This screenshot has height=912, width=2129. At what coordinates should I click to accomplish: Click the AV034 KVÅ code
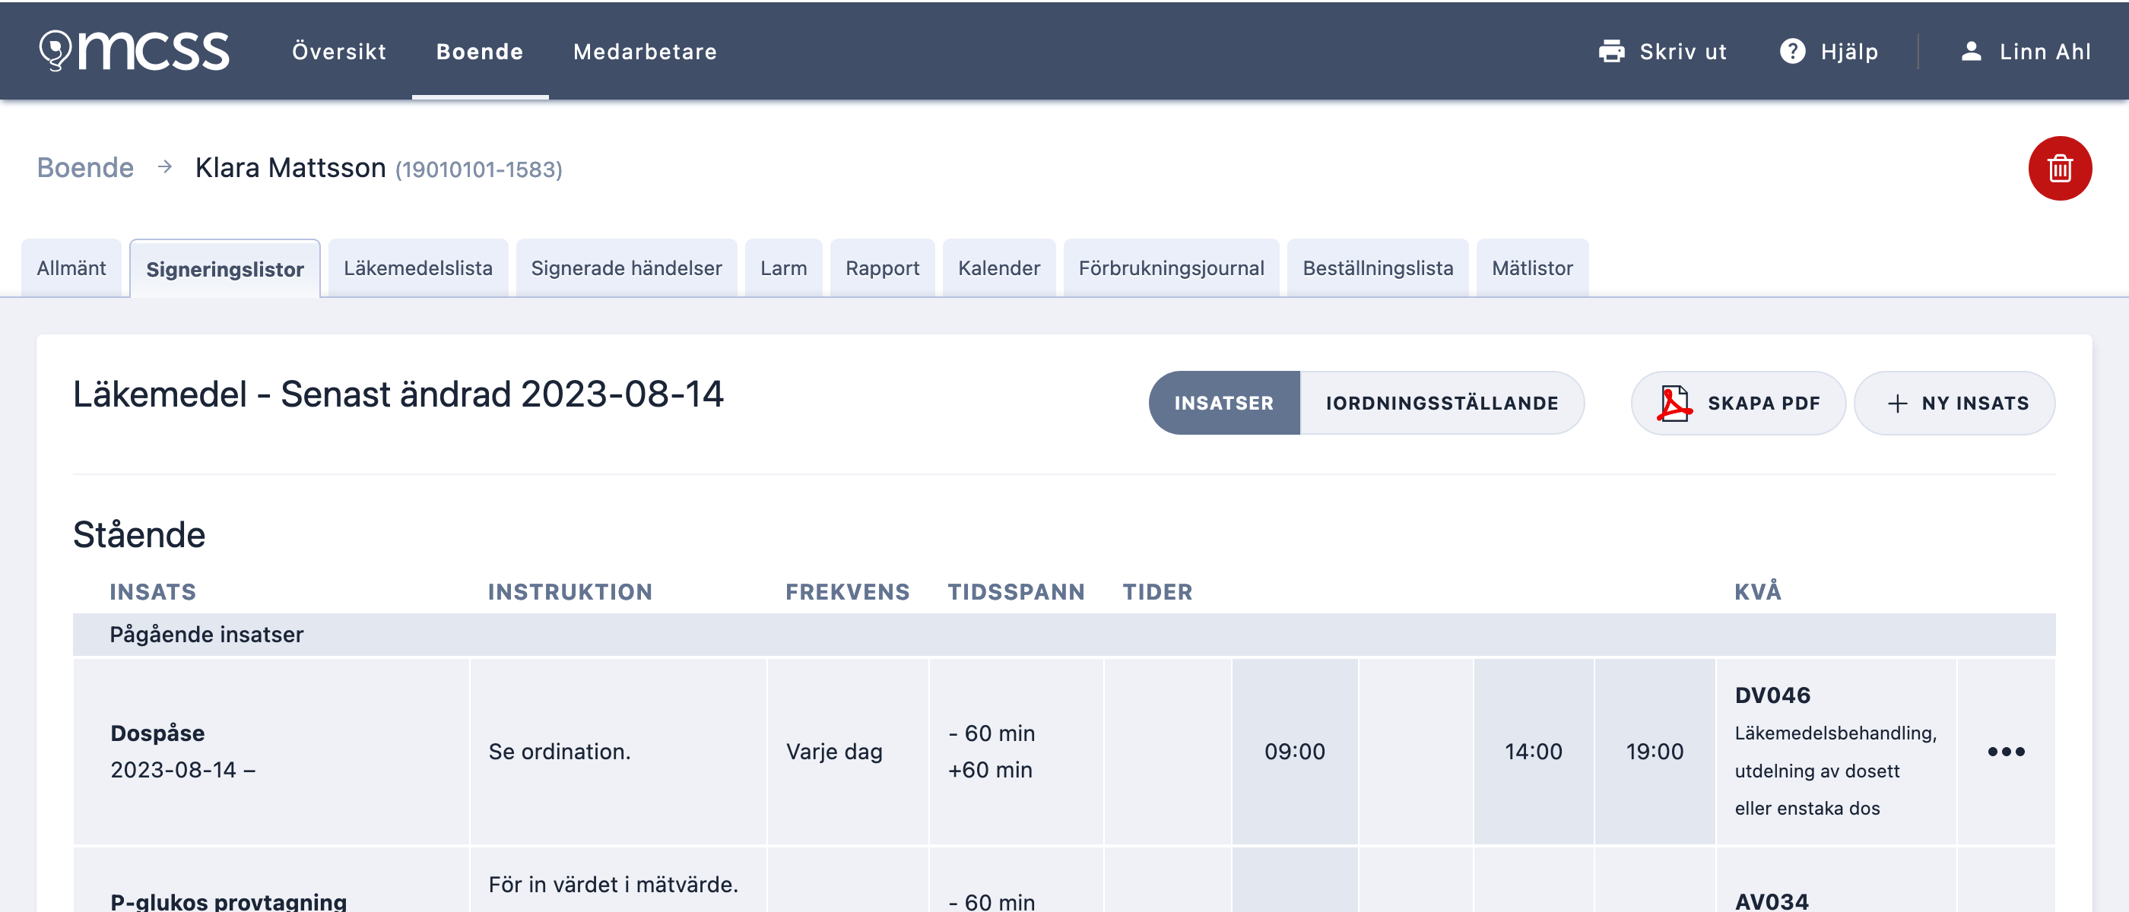tap(1771, 901)
